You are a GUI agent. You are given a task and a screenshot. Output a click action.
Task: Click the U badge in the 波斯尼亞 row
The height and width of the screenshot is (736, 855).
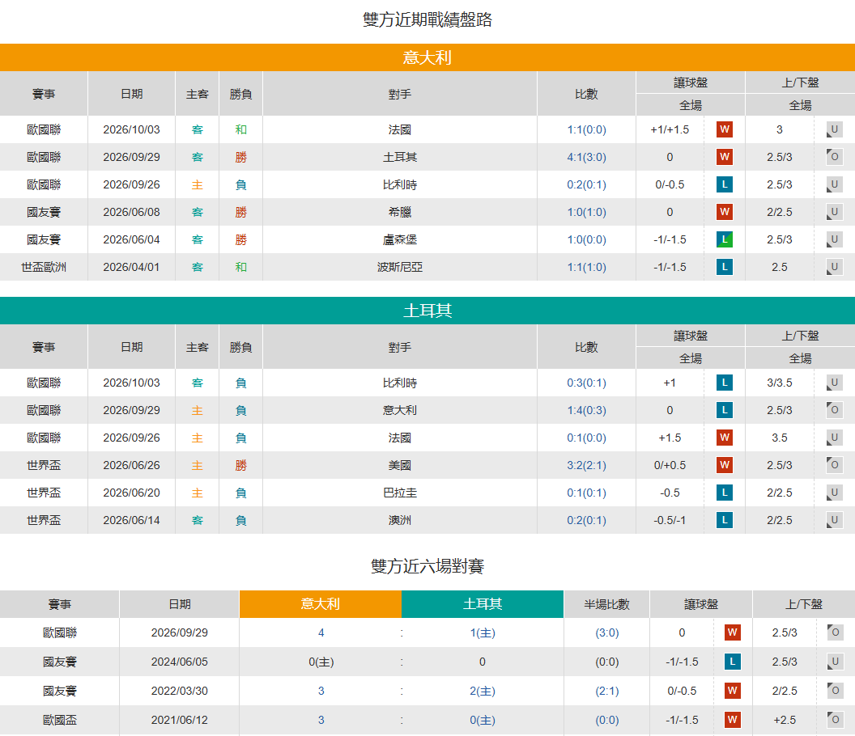834,267
